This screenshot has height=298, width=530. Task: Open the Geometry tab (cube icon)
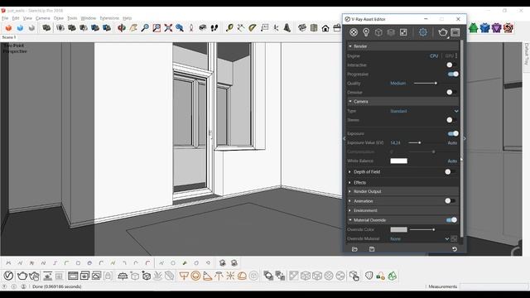[x=378, y=32]
